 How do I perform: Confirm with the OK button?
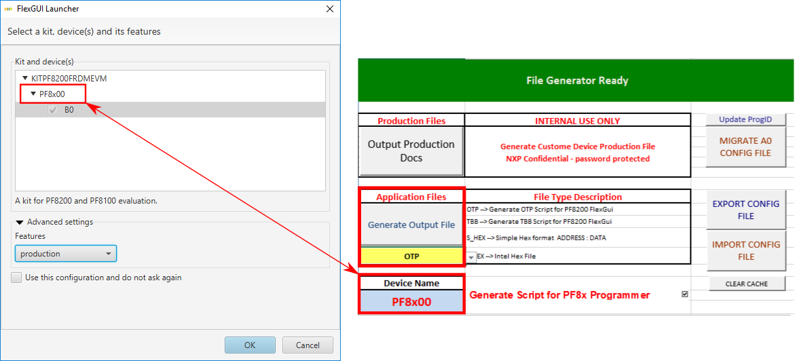click(x=250, y=345)
